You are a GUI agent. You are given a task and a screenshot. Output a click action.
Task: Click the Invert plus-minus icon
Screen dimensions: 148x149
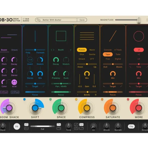click(30, 60)
